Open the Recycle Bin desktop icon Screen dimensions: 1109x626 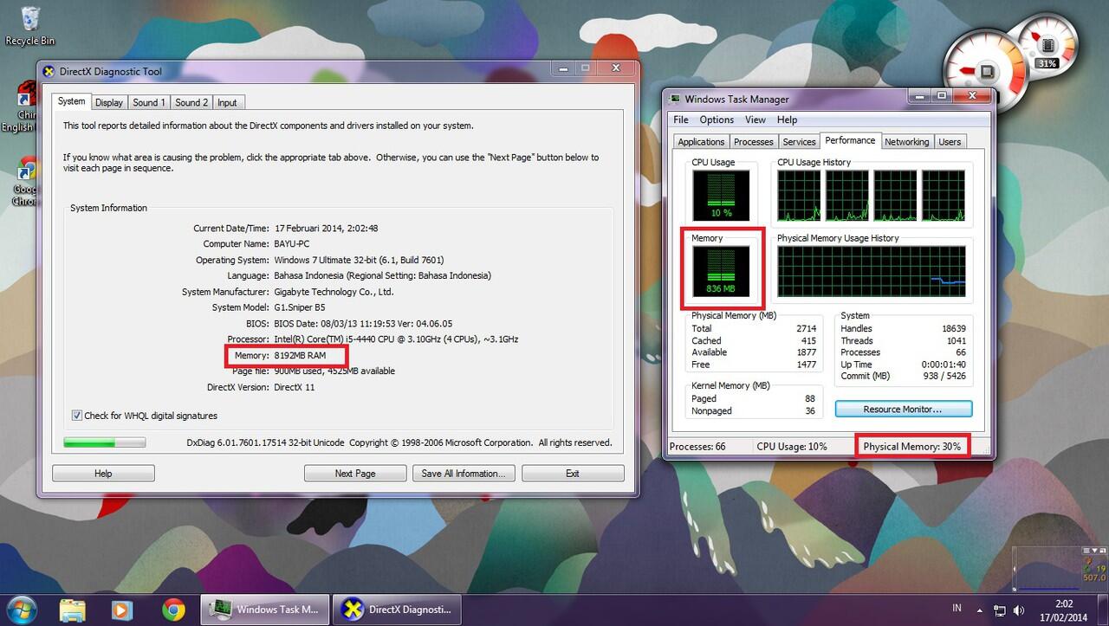[29, 25]
